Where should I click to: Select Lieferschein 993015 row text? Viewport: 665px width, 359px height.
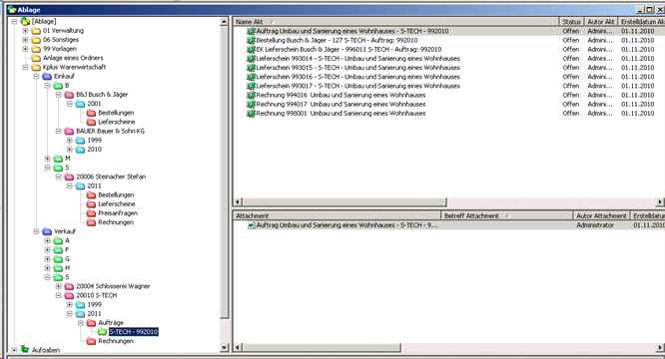[357, 68]
